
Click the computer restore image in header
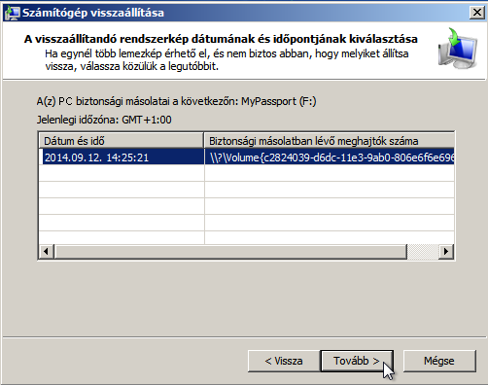tap(458, 48)
